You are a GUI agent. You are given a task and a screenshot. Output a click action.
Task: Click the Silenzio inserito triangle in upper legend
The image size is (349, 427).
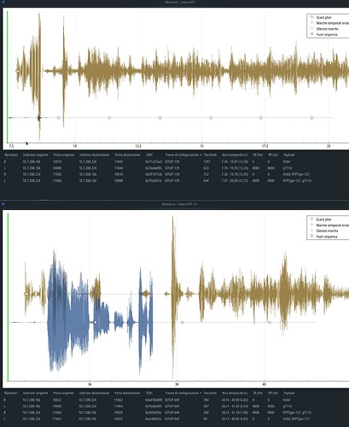click(311, 28)
